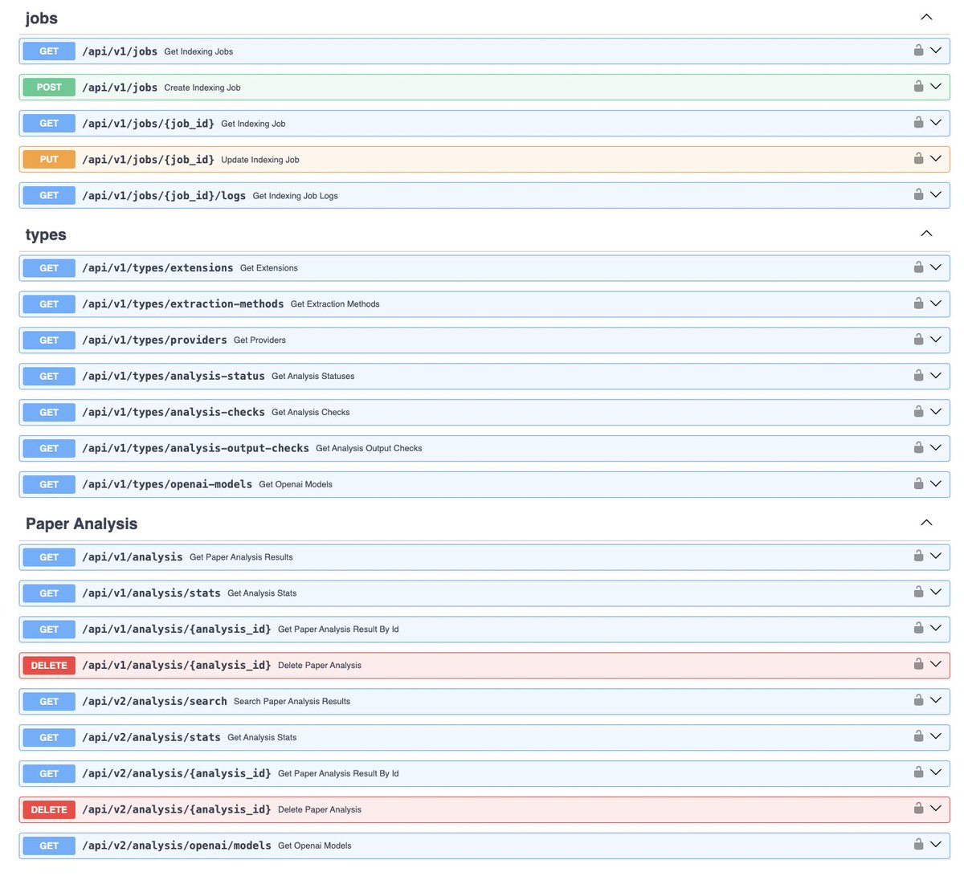Click the POST badge for Create Indexing Job
Image resolution: width=964 pixels, height=876 pixels.
(x=49, y=88)
